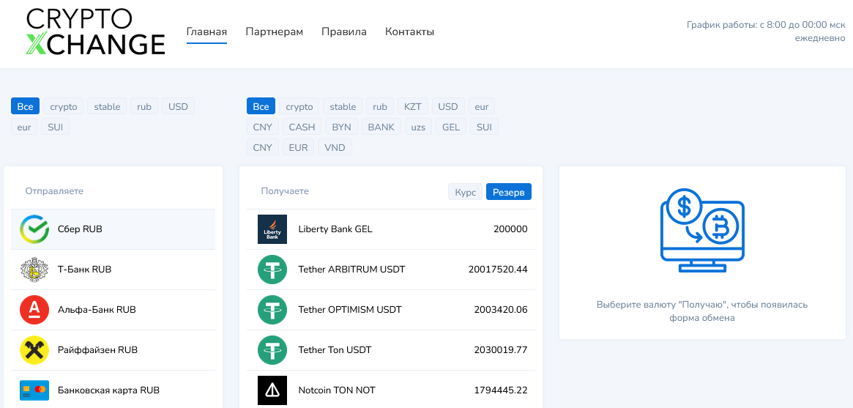Choose Tether ARBITRUM USDT to receive
This screenshot has width=853, height=408.
tap(391, 270)
